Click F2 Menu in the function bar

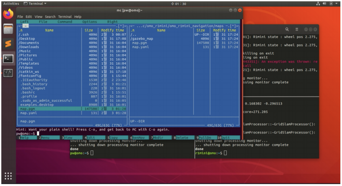pyautogui.click(x=49, y=138)
